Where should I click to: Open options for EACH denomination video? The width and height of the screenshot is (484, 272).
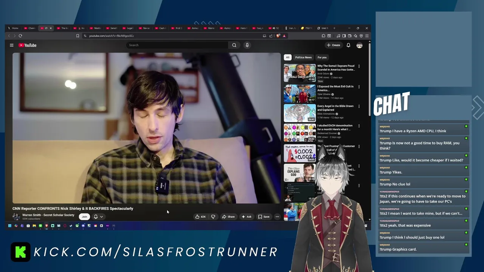coord(359,126)
